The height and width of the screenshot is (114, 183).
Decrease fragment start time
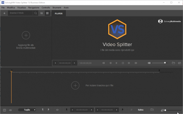pyautogui.click(x=72, y=110)
